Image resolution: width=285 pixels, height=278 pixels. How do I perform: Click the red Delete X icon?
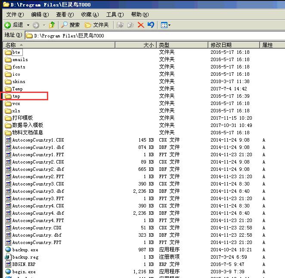(x=141, y=25)
